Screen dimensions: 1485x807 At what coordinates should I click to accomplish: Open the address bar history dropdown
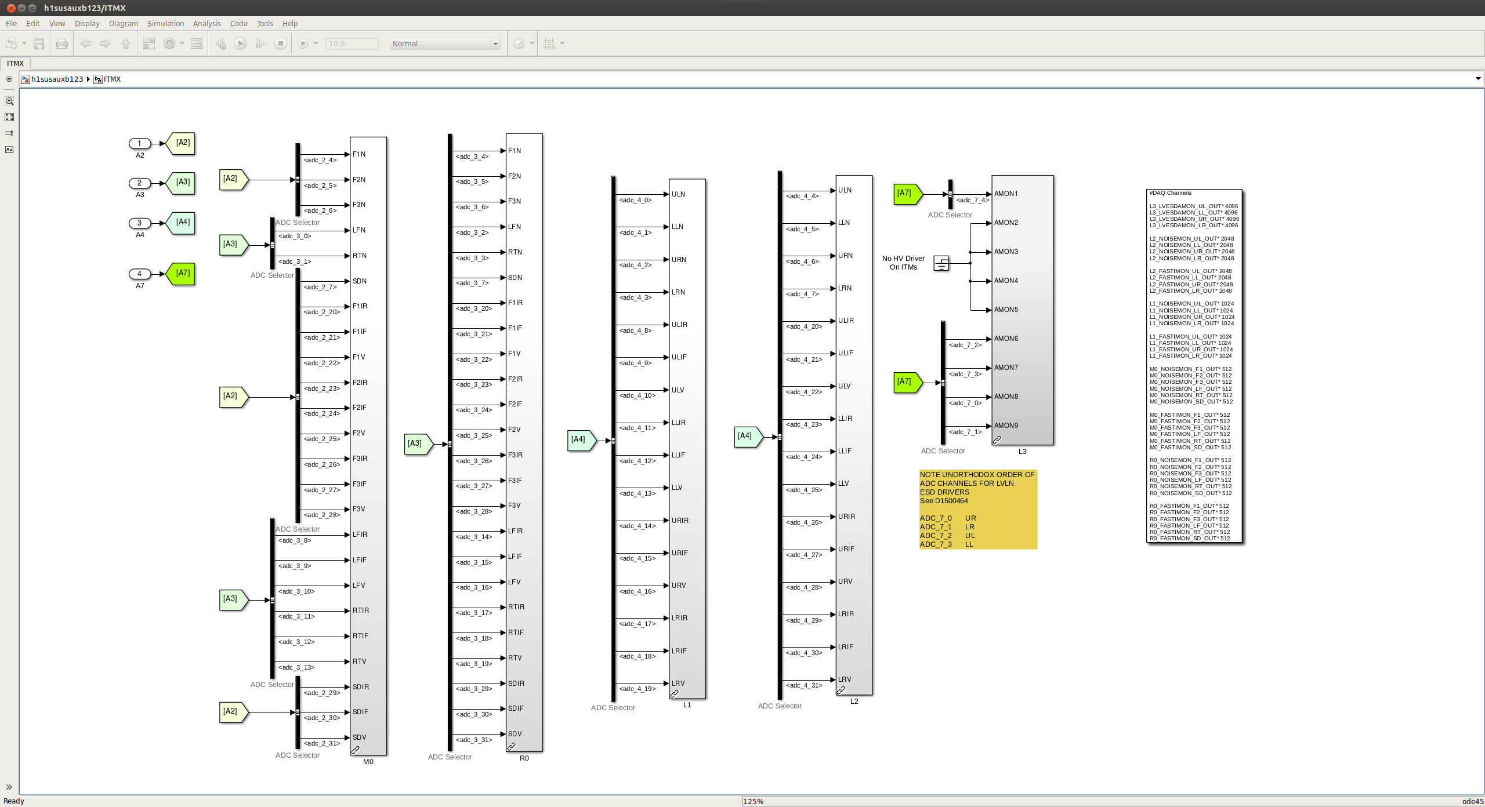tap(1477, 79)
